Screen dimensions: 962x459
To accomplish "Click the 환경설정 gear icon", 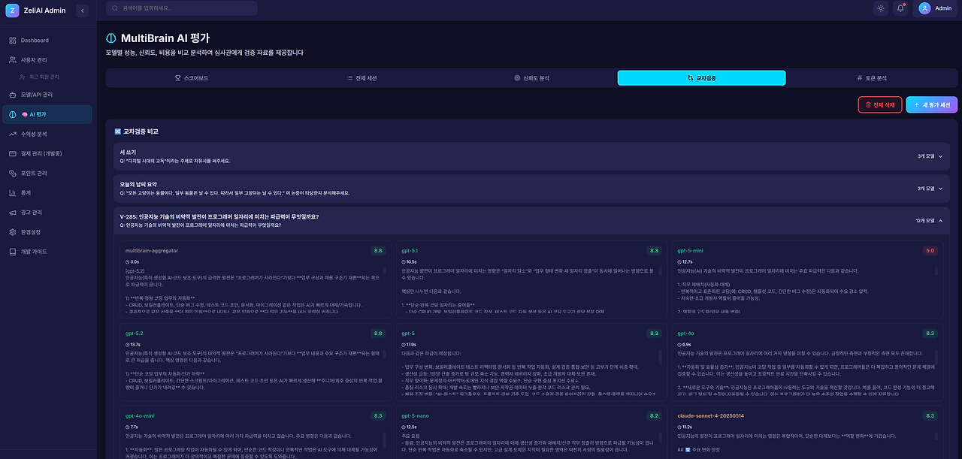I will 13,232.
